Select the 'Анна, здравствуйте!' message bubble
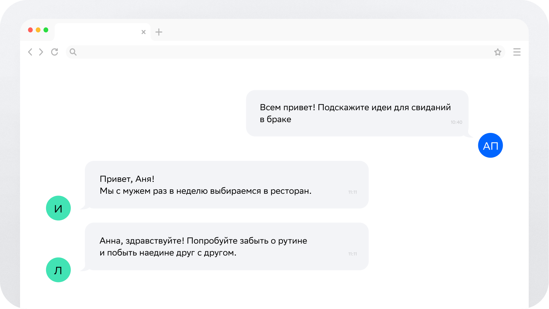 coord(203,247)
